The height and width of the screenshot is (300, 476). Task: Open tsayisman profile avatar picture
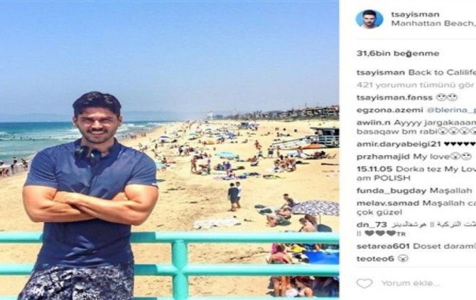[369, 19]
